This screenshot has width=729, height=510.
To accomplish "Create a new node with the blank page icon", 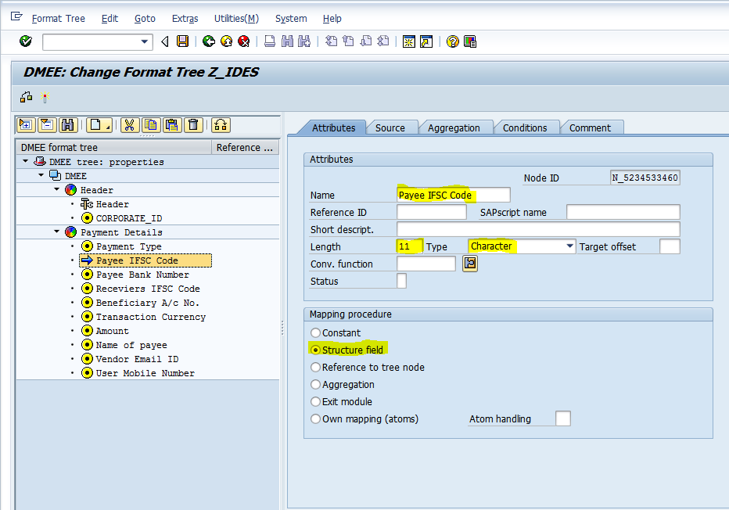I will point(94,125).
